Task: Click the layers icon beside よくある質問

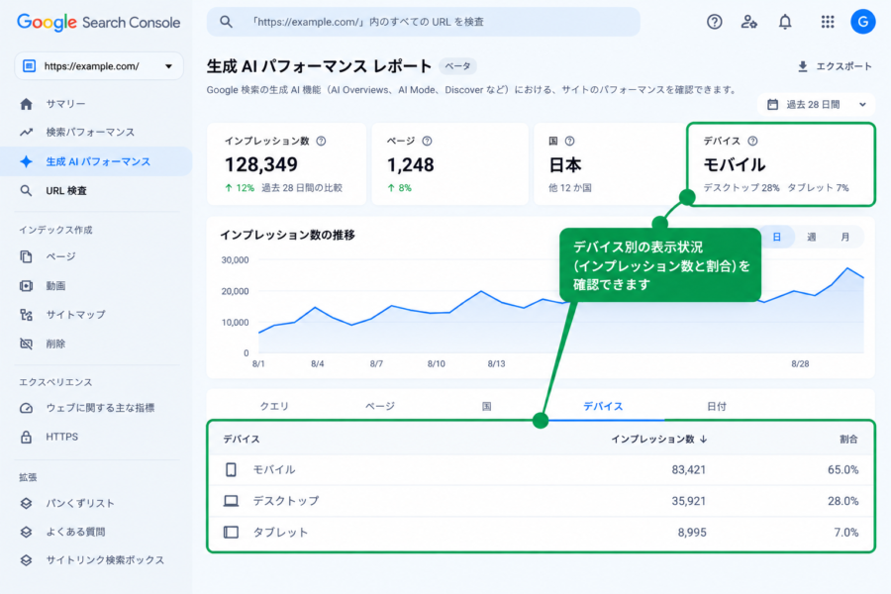Action: pyautogui.click(x=26, y=532)
